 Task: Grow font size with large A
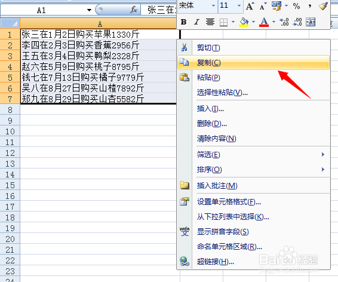click(x=250, y=6)
